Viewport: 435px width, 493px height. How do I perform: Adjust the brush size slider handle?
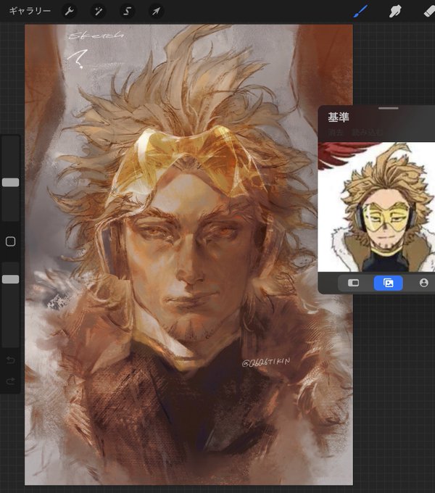11,183
